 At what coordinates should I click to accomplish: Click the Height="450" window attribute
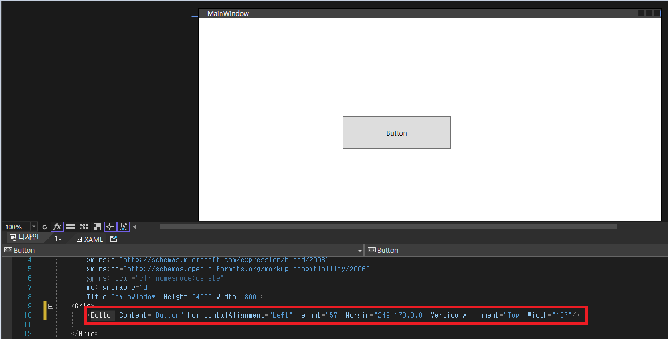click(187, 297)
